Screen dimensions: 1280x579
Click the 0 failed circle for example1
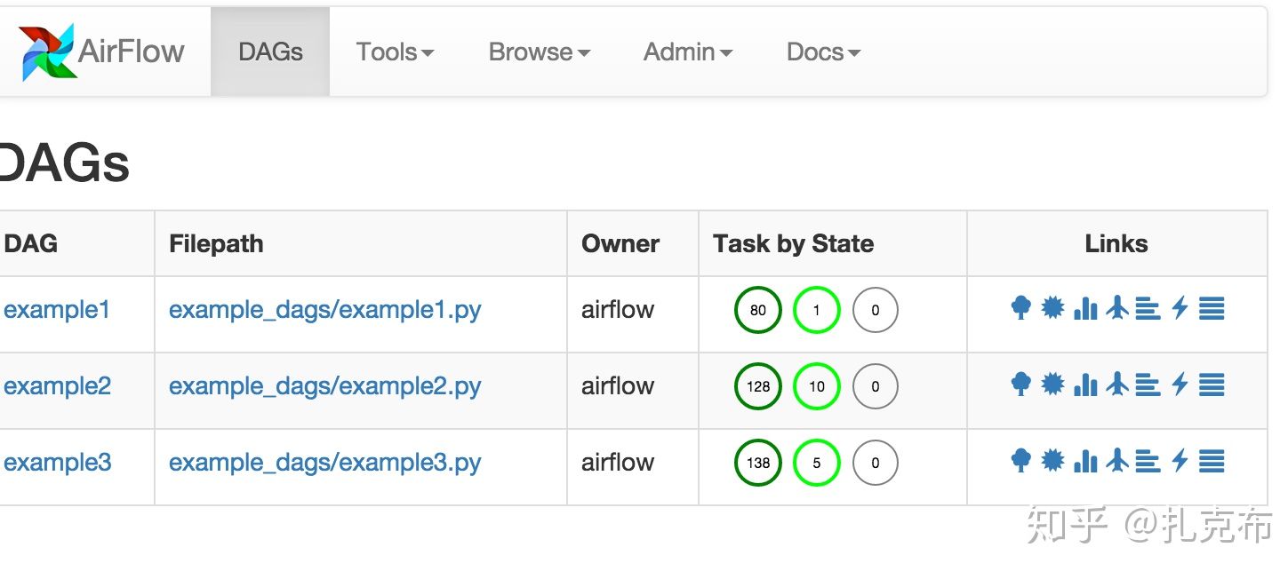[x=875, y=310]
